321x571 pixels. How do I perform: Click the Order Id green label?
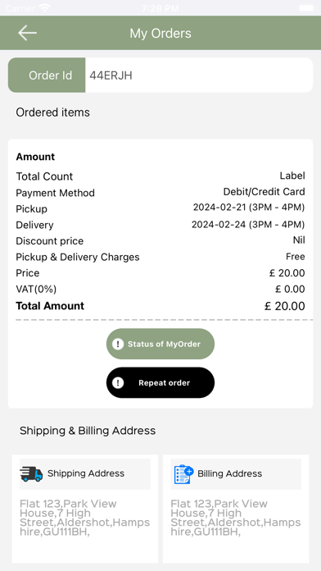coord(47,75)
